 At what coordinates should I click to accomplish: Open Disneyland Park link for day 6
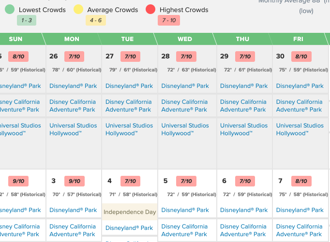coord(244,210)
